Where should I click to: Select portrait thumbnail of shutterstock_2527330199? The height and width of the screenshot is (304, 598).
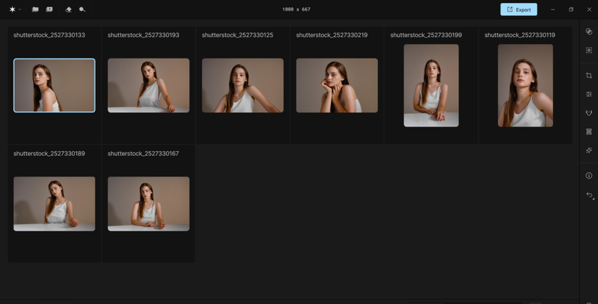(x=431, y=85)
